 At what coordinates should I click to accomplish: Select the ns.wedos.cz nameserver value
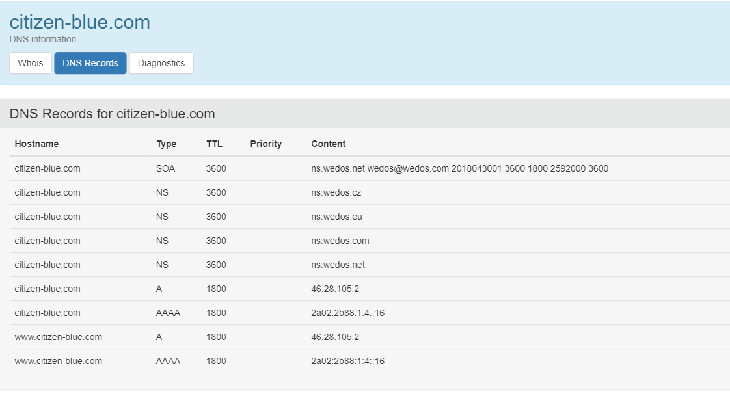coord(336,192)
